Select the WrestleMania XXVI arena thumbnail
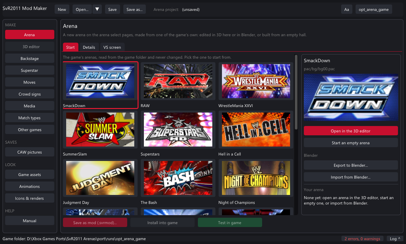The width and height of the screenshot is (406, 244). coord(256,81)
